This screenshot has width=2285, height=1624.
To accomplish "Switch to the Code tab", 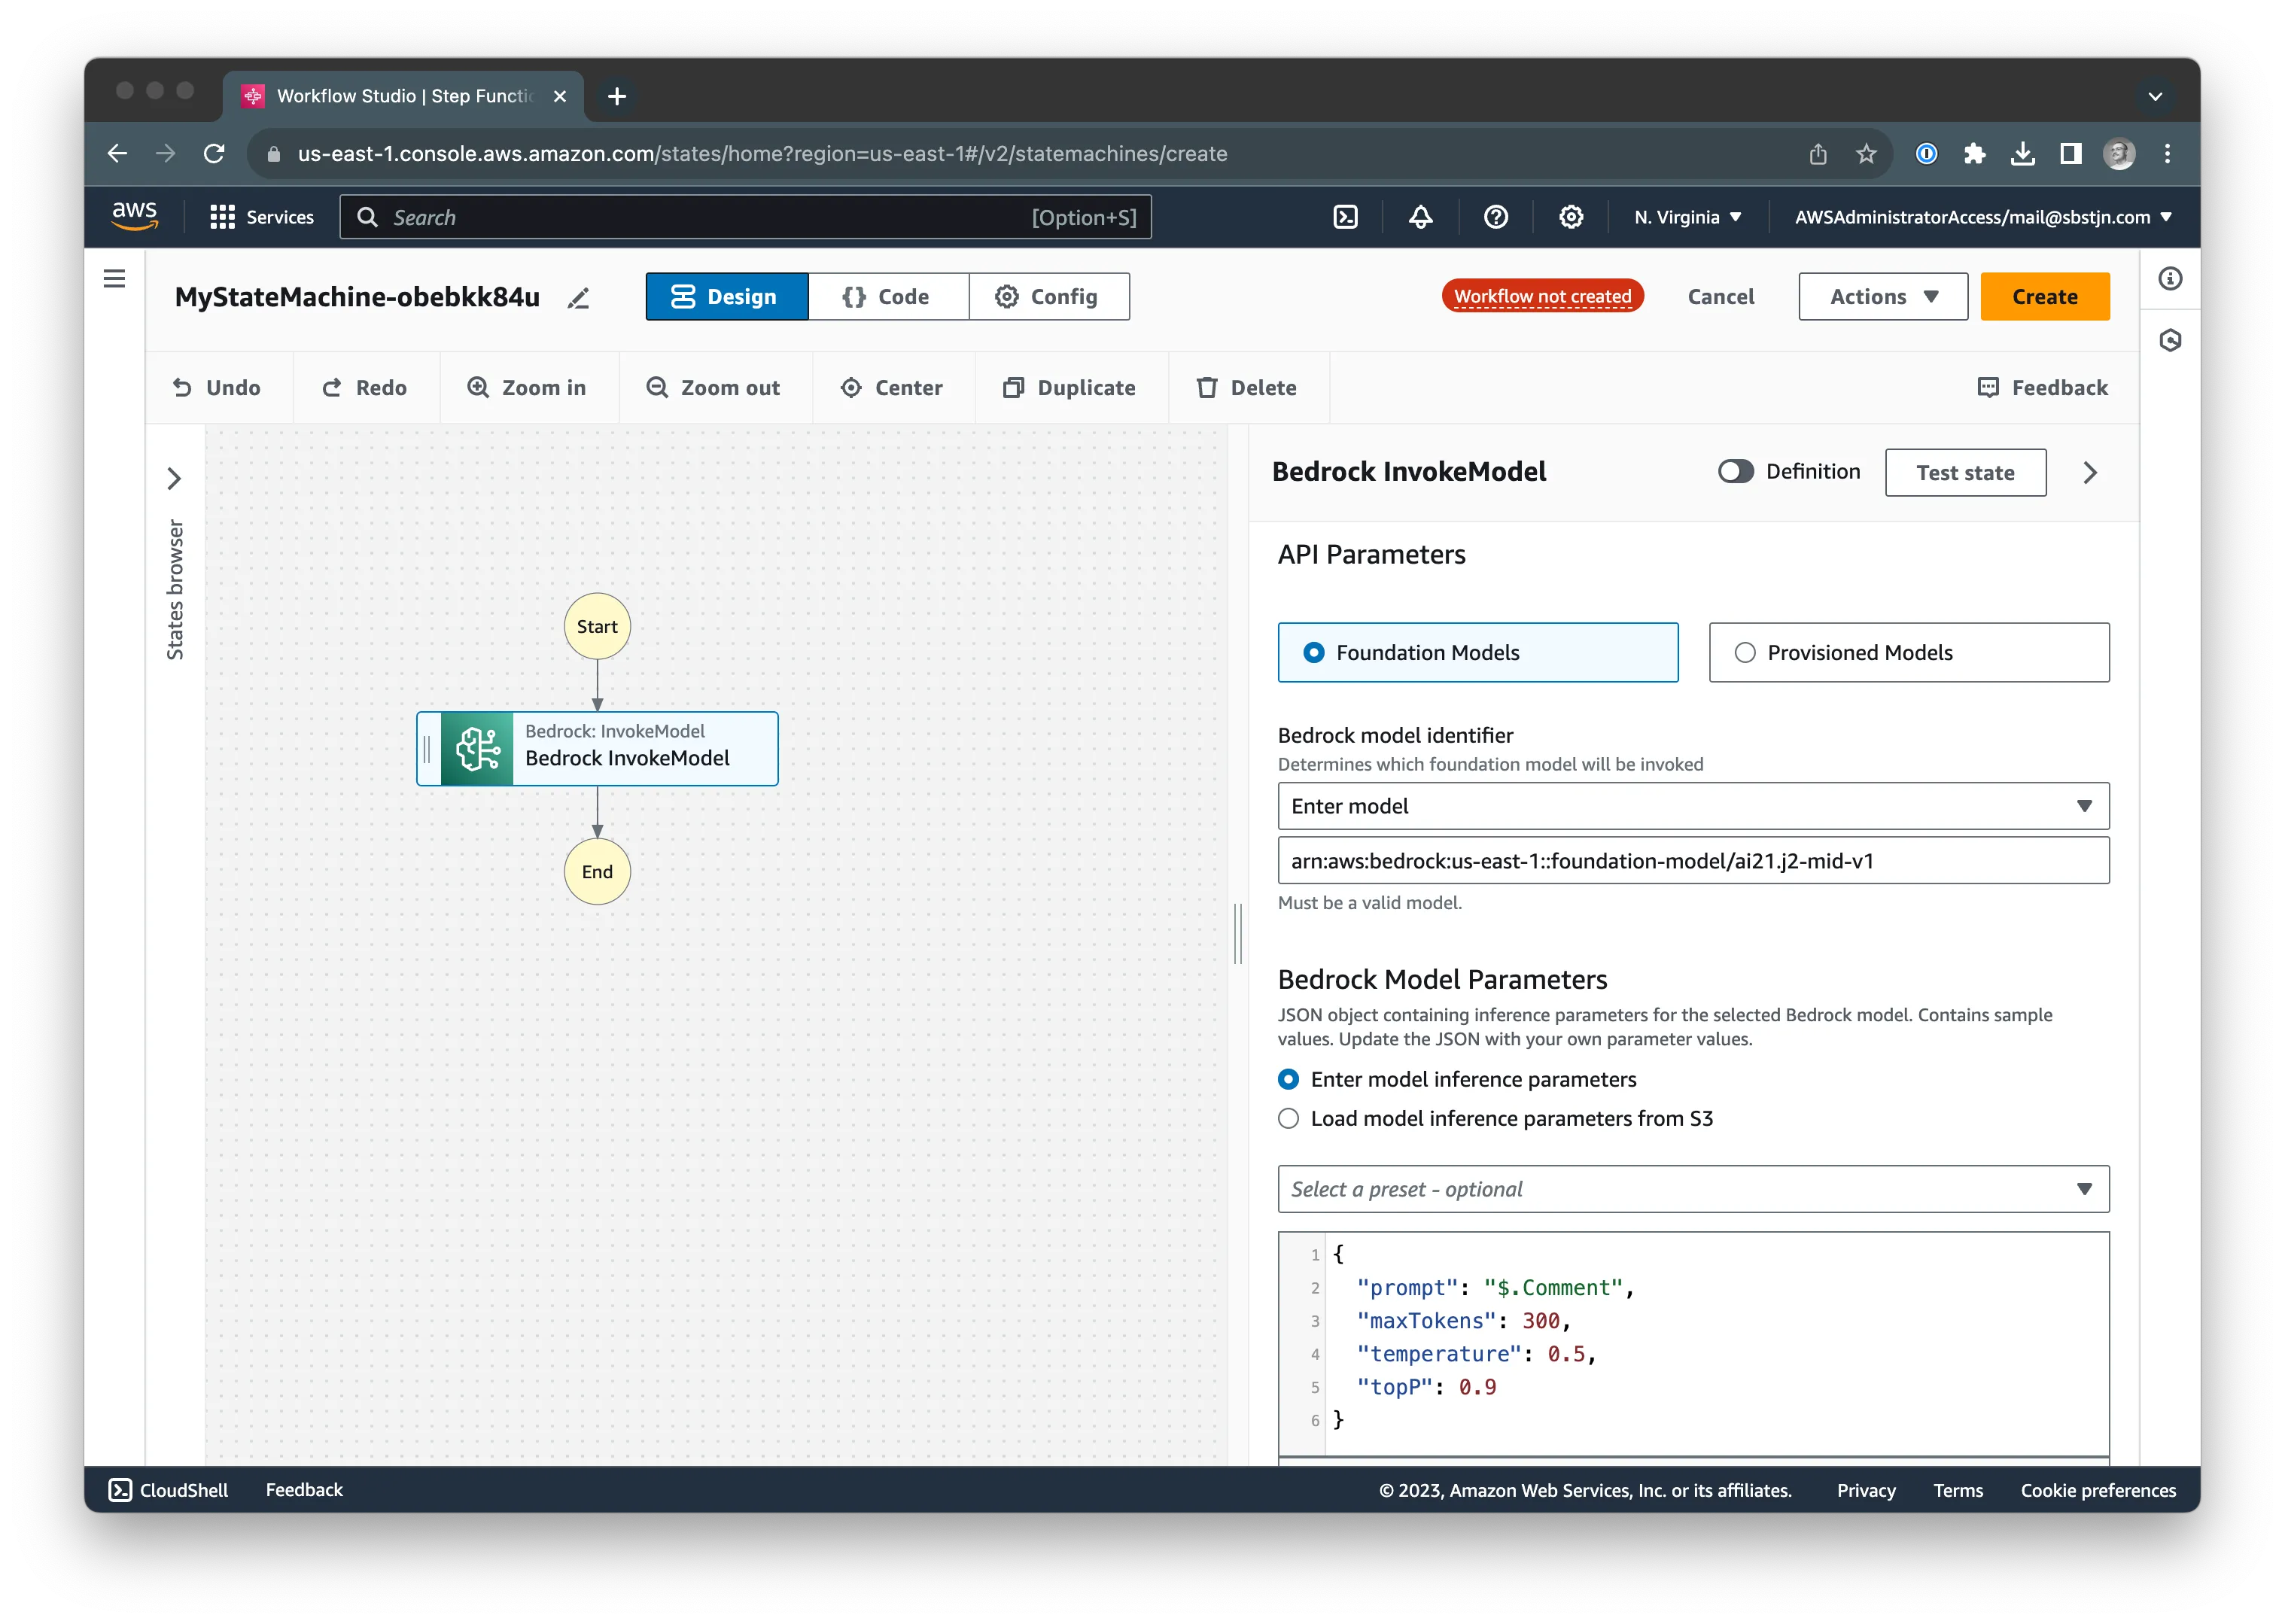I will click(x=888, y=296).
